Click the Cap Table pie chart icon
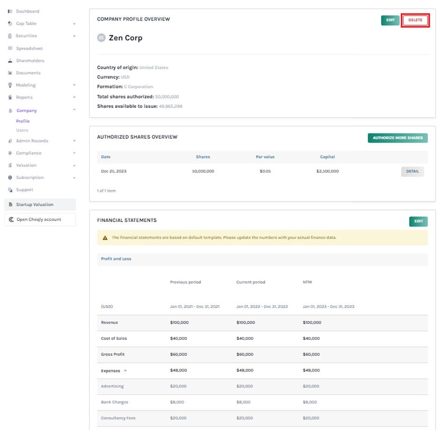This screenshot has height=430, width=439. point(10,23)
